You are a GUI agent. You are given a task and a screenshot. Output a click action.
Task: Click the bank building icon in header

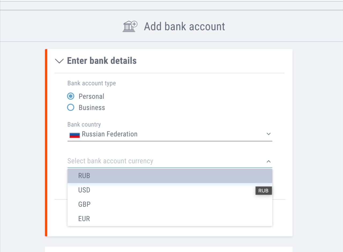[x=130, y=26]
